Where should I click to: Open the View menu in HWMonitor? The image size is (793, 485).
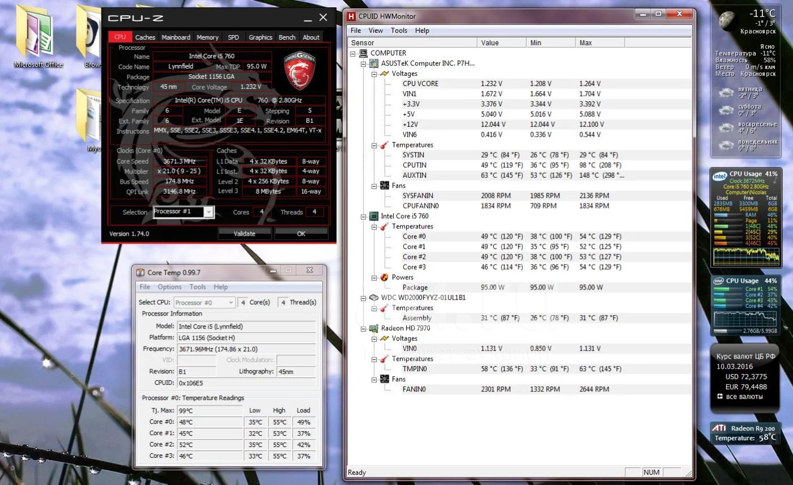[376, 31]
